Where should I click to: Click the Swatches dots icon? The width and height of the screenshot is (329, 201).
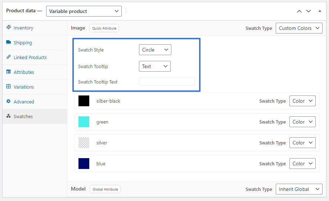9,116
